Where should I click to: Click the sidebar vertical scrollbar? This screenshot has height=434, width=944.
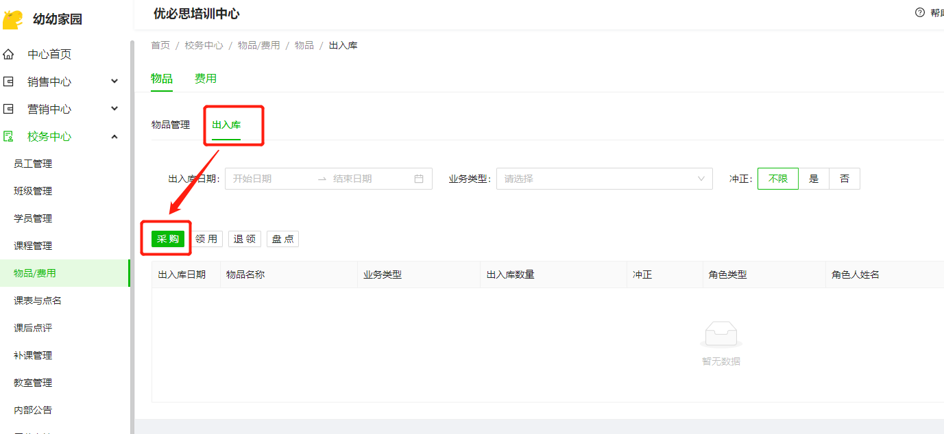pyautogui.click(x=132, y=205)
